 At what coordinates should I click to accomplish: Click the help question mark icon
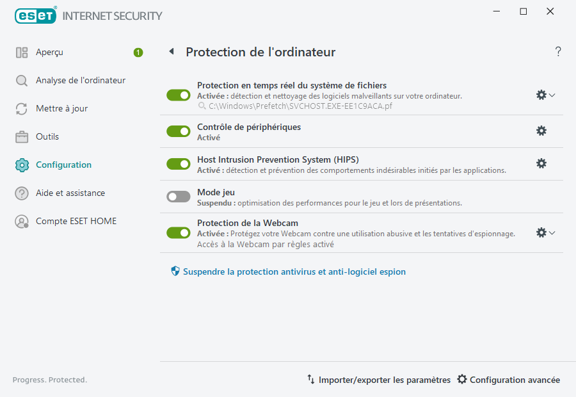(557, 52)
